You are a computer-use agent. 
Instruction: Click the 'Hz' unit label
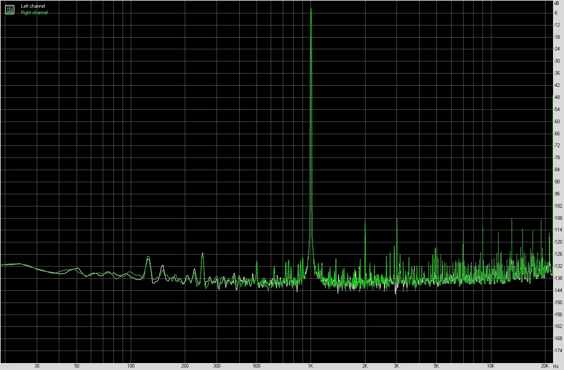(x=556, y=366)
